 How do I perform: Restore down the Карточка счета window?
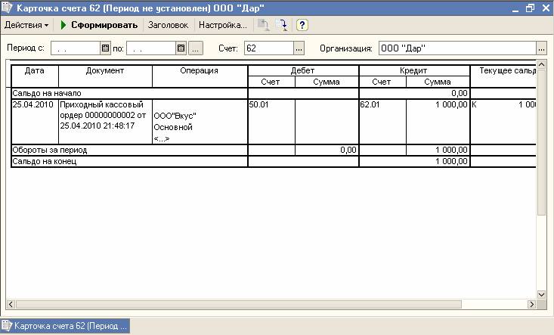tap(530, 8)
